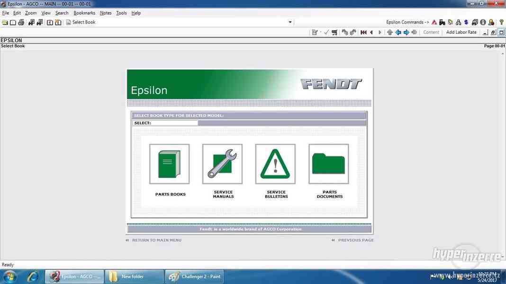
Task: Click the shopping cart toolbar icon
Action: click(x=334, y=32)
